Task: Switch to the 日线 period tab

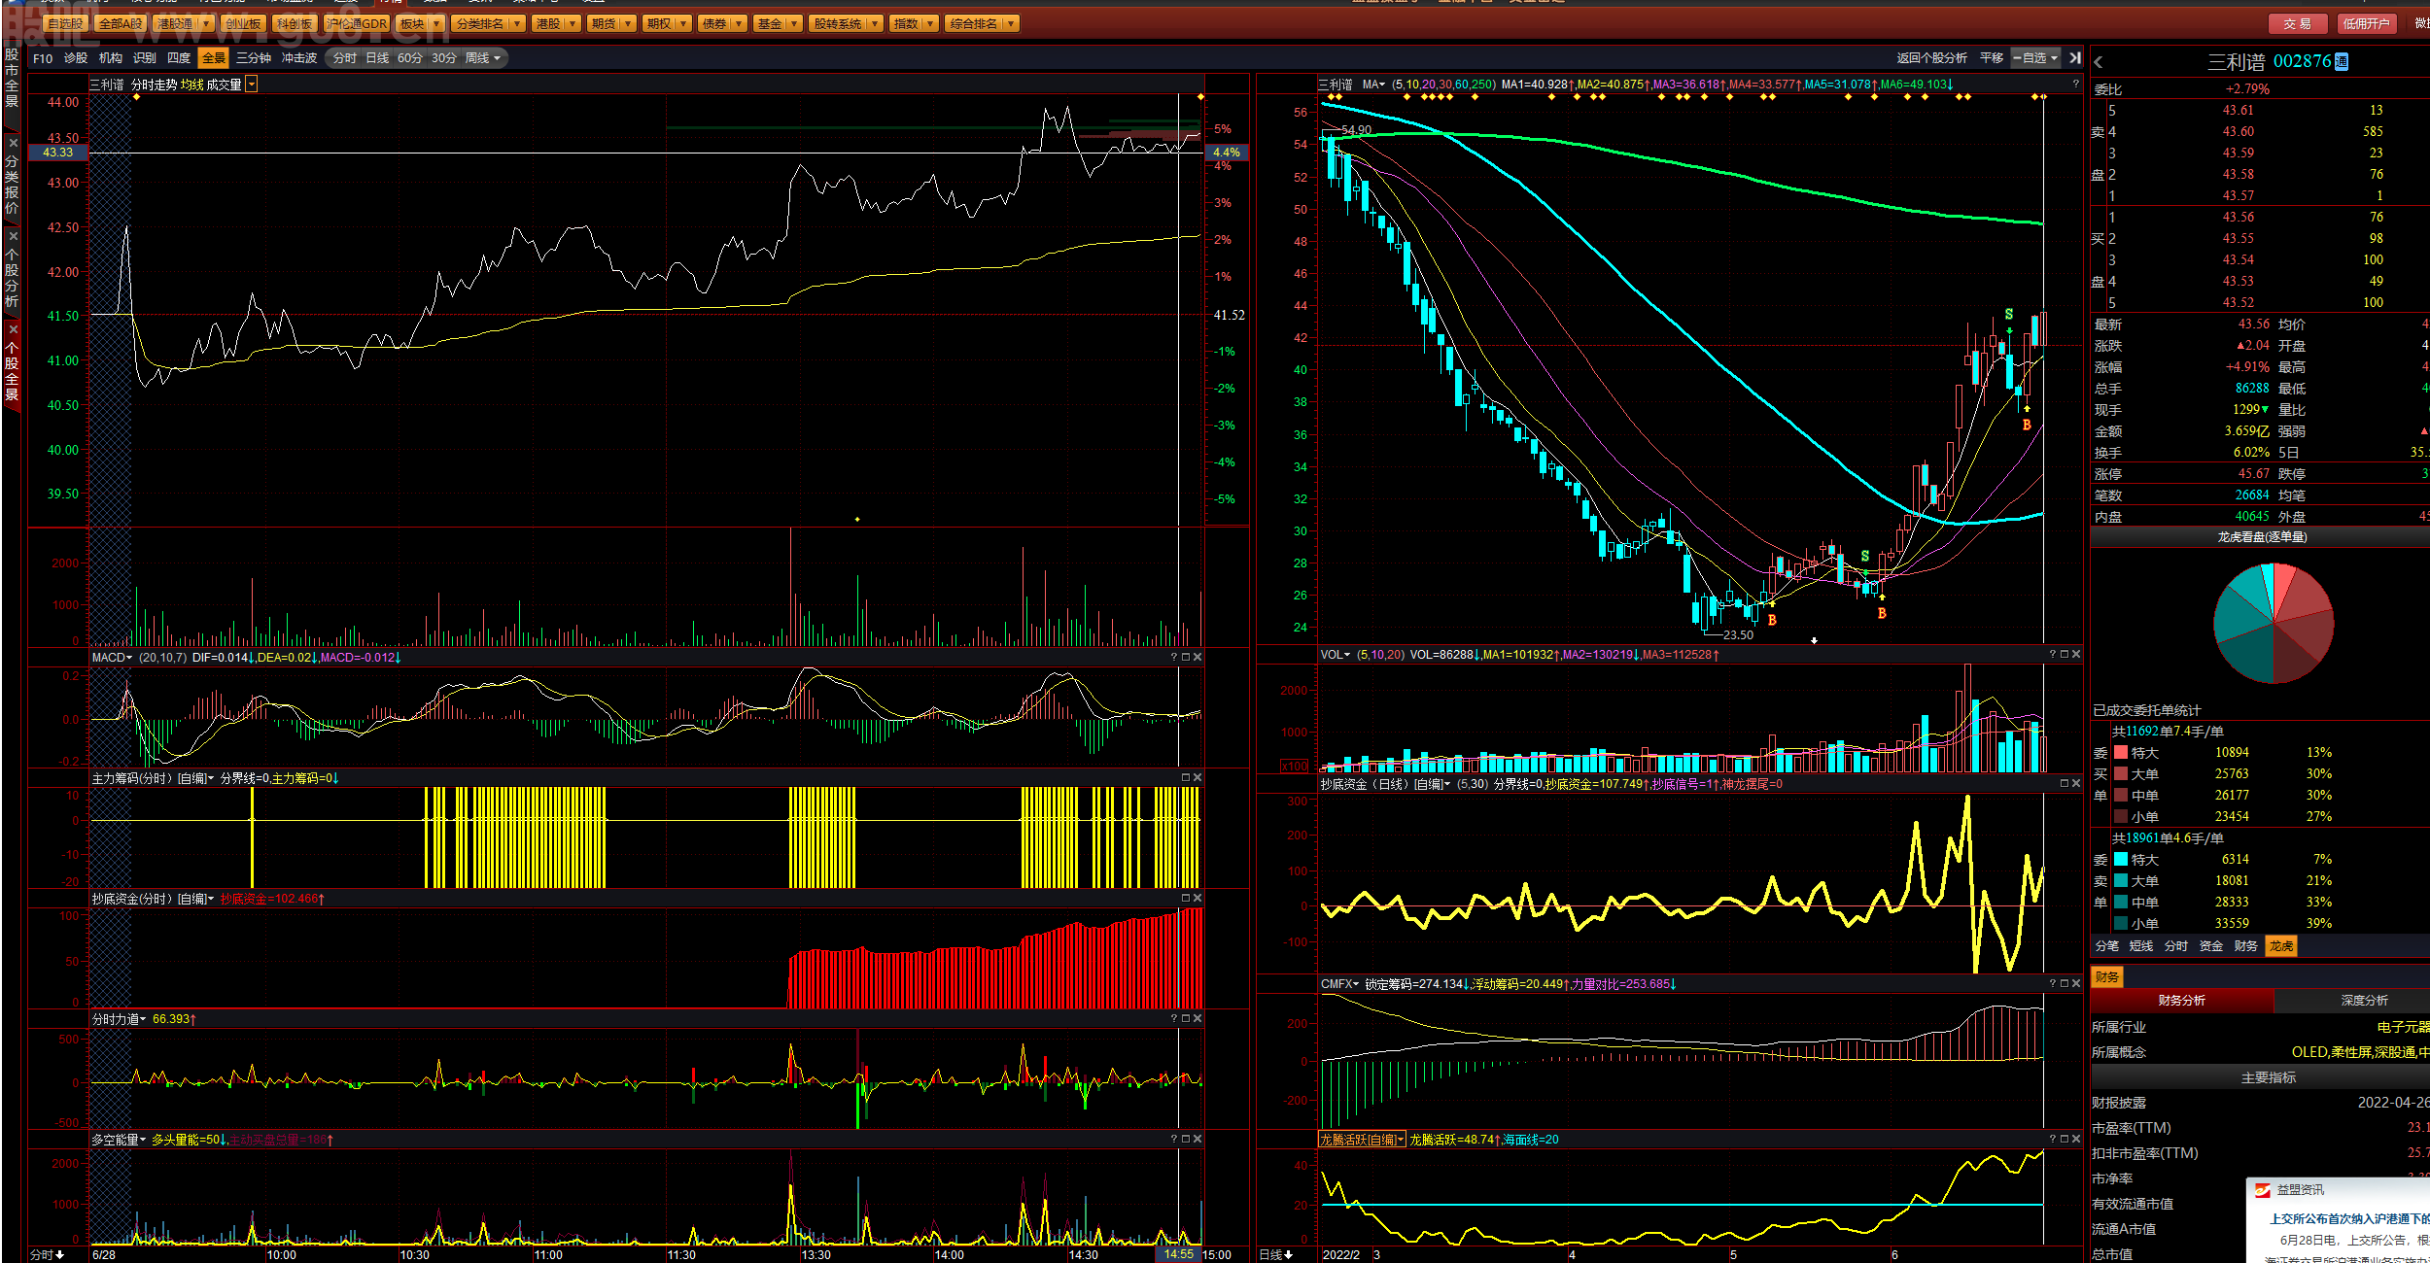Action: 377,59
